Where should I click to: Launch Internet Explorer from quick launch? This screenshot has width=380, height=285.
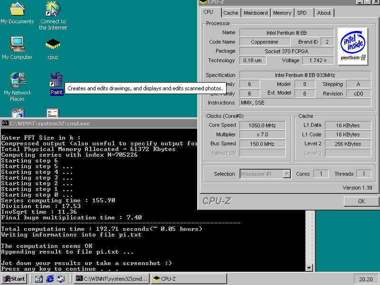click(x=50, y=279)
